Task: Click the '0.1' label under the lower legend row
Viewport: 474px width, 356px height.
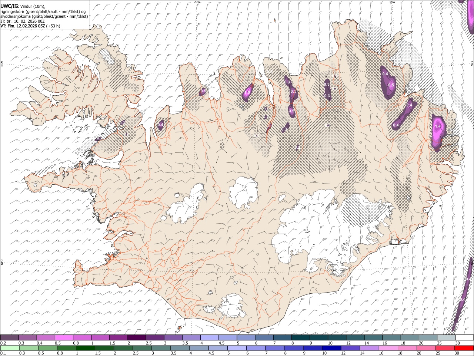Action: coord(4,353)
